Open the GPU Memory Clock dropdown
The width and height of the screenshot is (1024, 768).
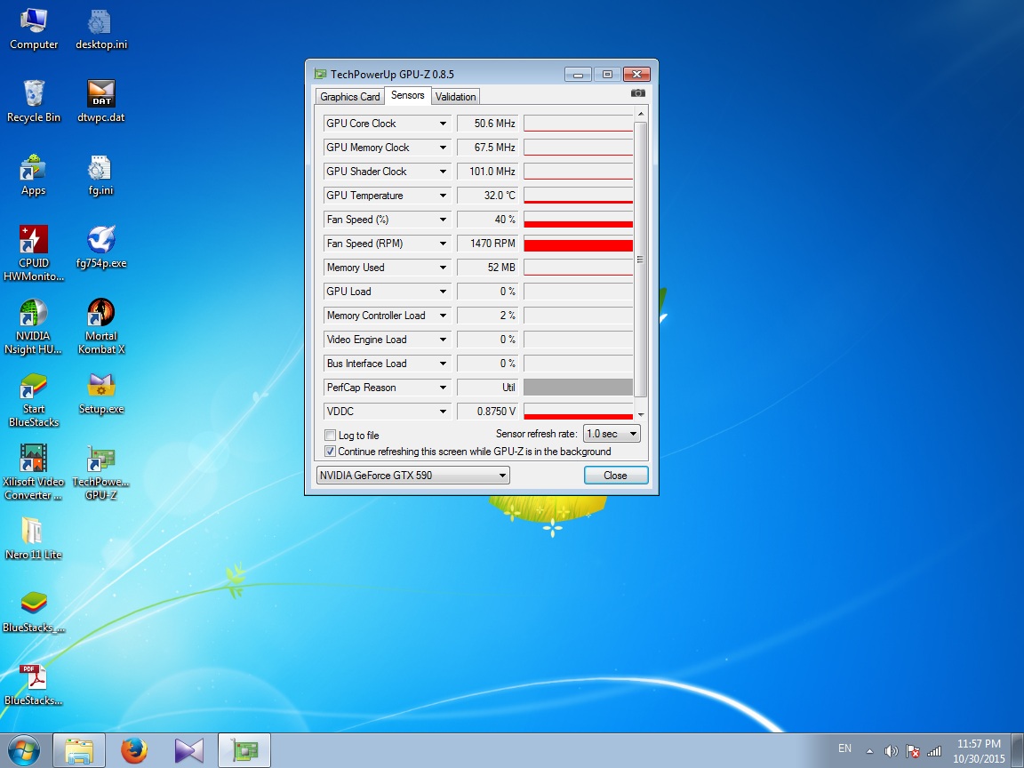tap(443, 148)
